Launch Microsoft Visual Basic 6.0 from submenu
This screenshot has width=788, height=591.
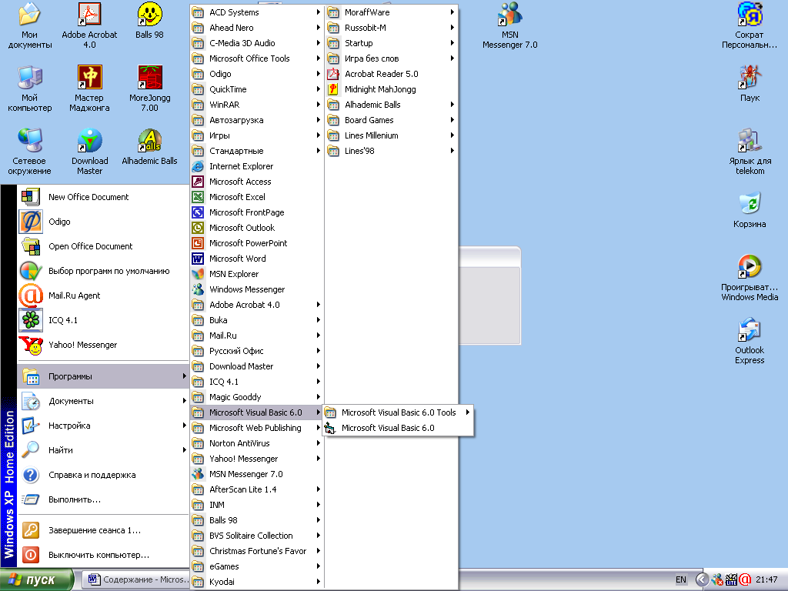(398, 428)
